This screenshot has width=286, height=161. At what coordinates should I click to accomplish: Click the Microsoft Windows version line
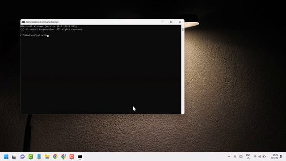pyautogui.click(x=49, y=26)
